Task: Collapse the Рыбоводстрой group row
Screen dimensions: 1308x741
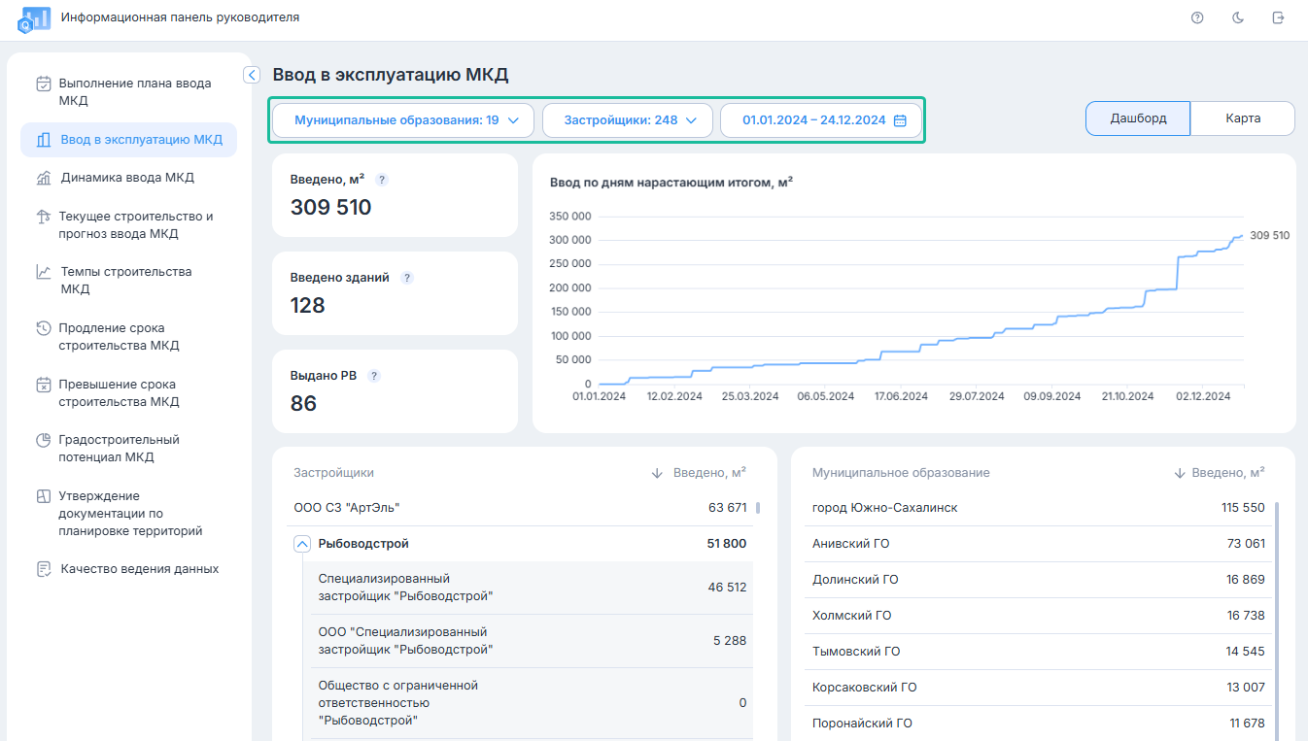Action: [x=301, y=544]
